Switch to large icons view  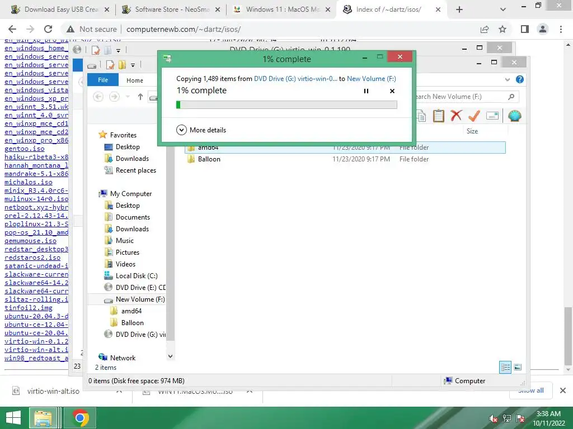518,367
